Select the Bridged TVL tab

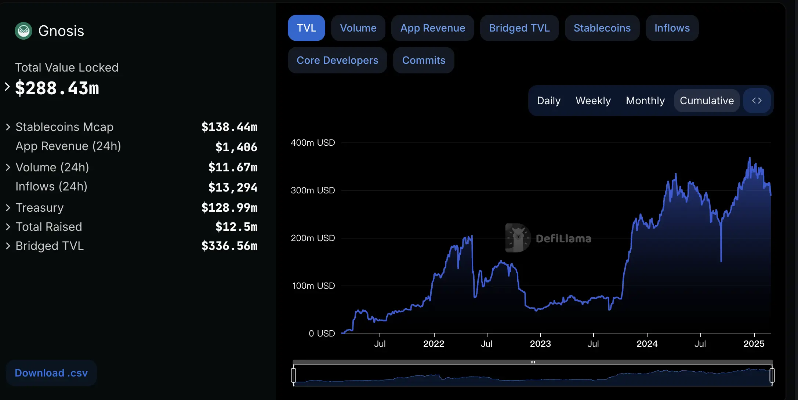click(519, 28)
